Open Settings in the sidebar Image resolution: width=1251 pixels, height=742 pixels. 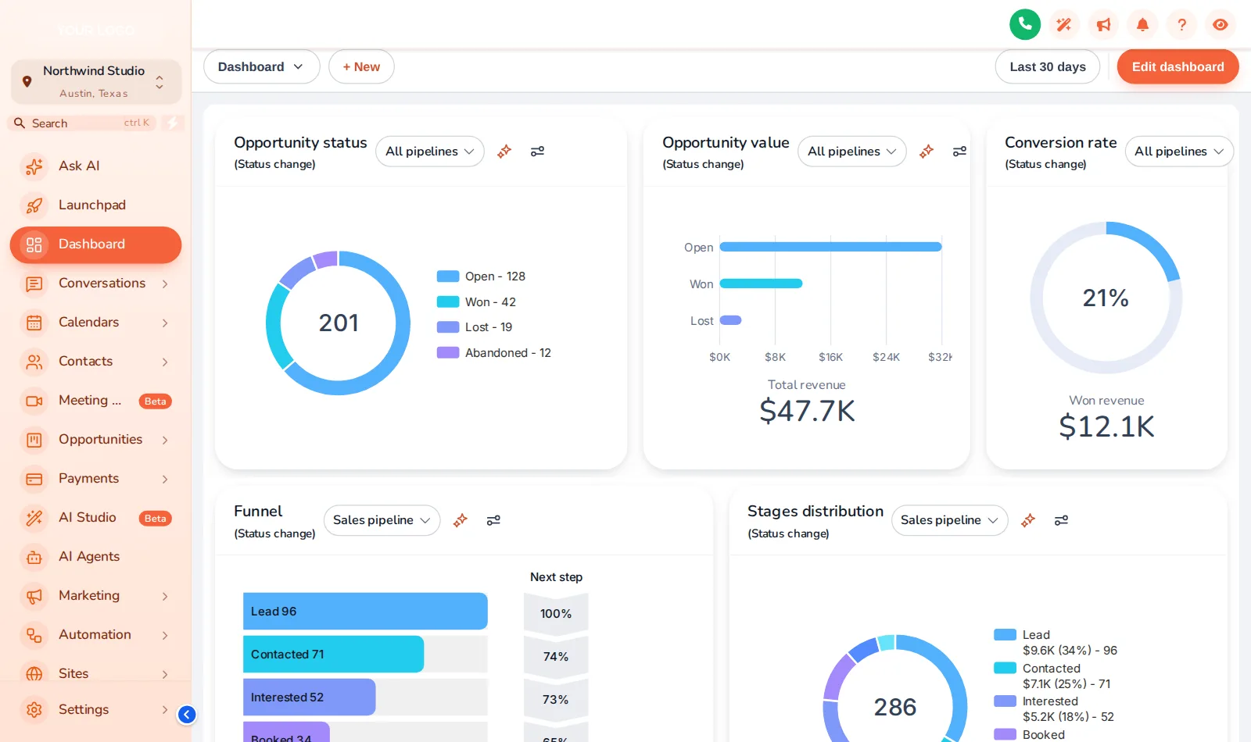(x=96, y=709)
